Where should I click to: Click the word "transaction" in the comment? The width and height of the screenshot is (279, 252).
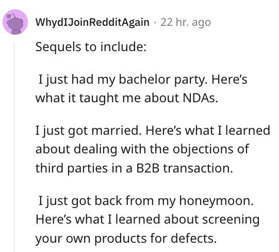198,168
